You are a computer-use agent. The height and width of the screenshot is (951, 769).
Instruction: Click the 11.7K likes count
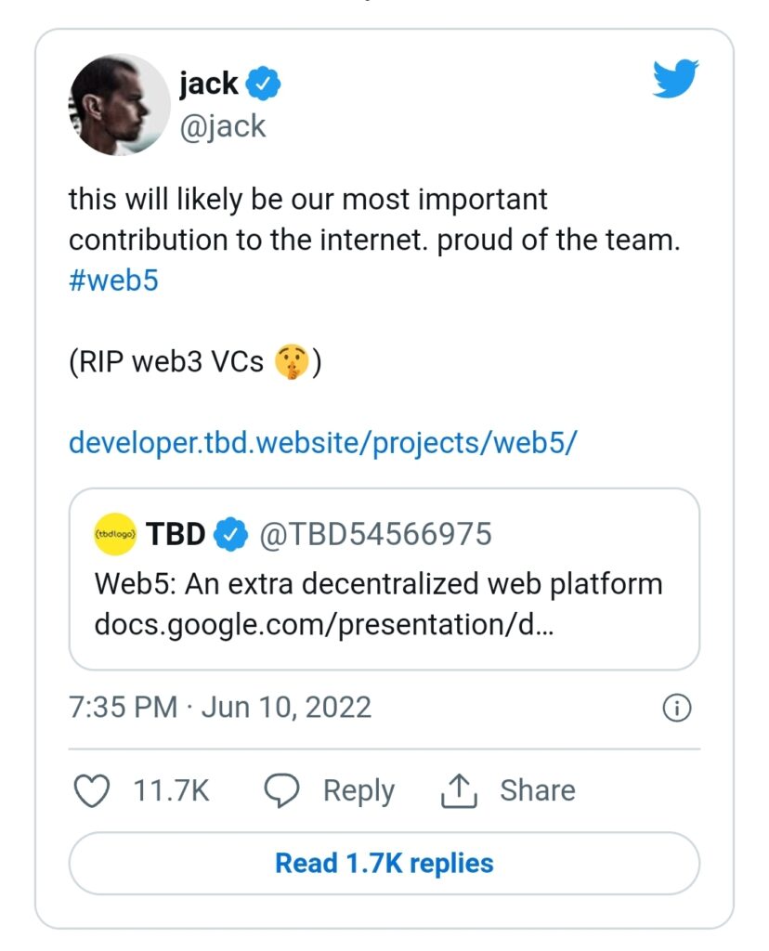tap(171, 791)
